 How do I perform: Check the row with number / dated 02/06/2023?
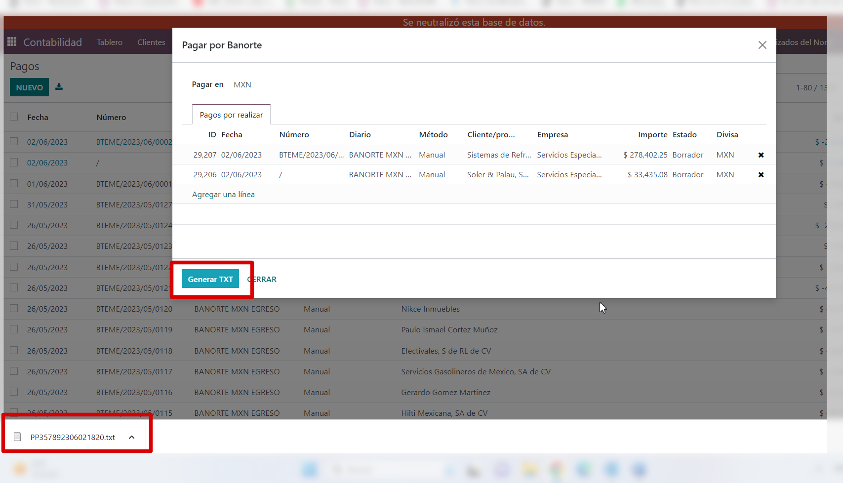(x=14, y=162)
